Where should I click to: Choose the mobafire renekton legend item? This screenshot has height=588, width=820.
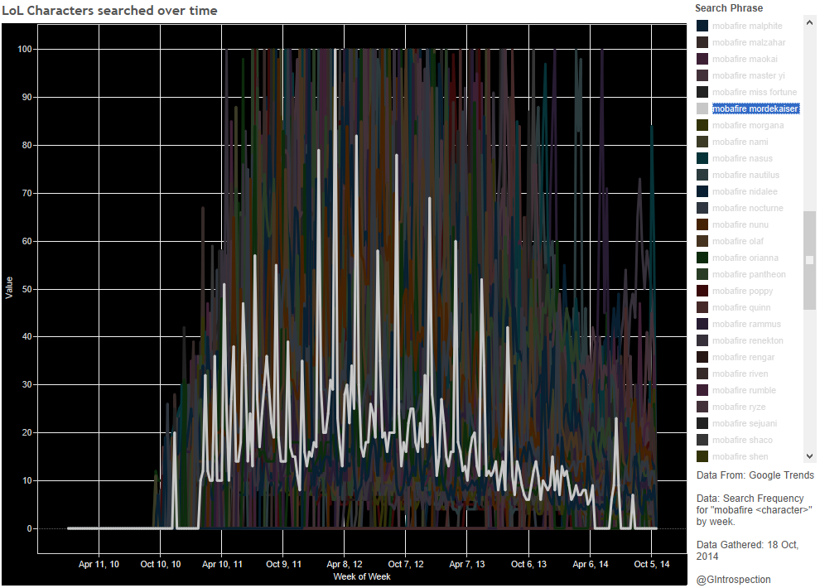(747, 340)
